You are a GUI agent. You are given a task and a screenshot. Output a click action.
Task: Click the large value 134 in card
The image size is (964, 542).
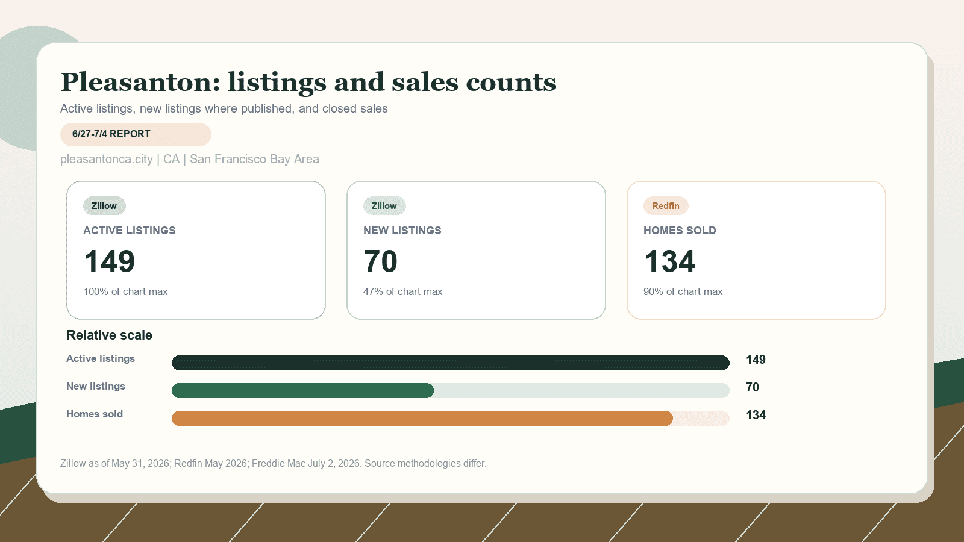point(669,261)
